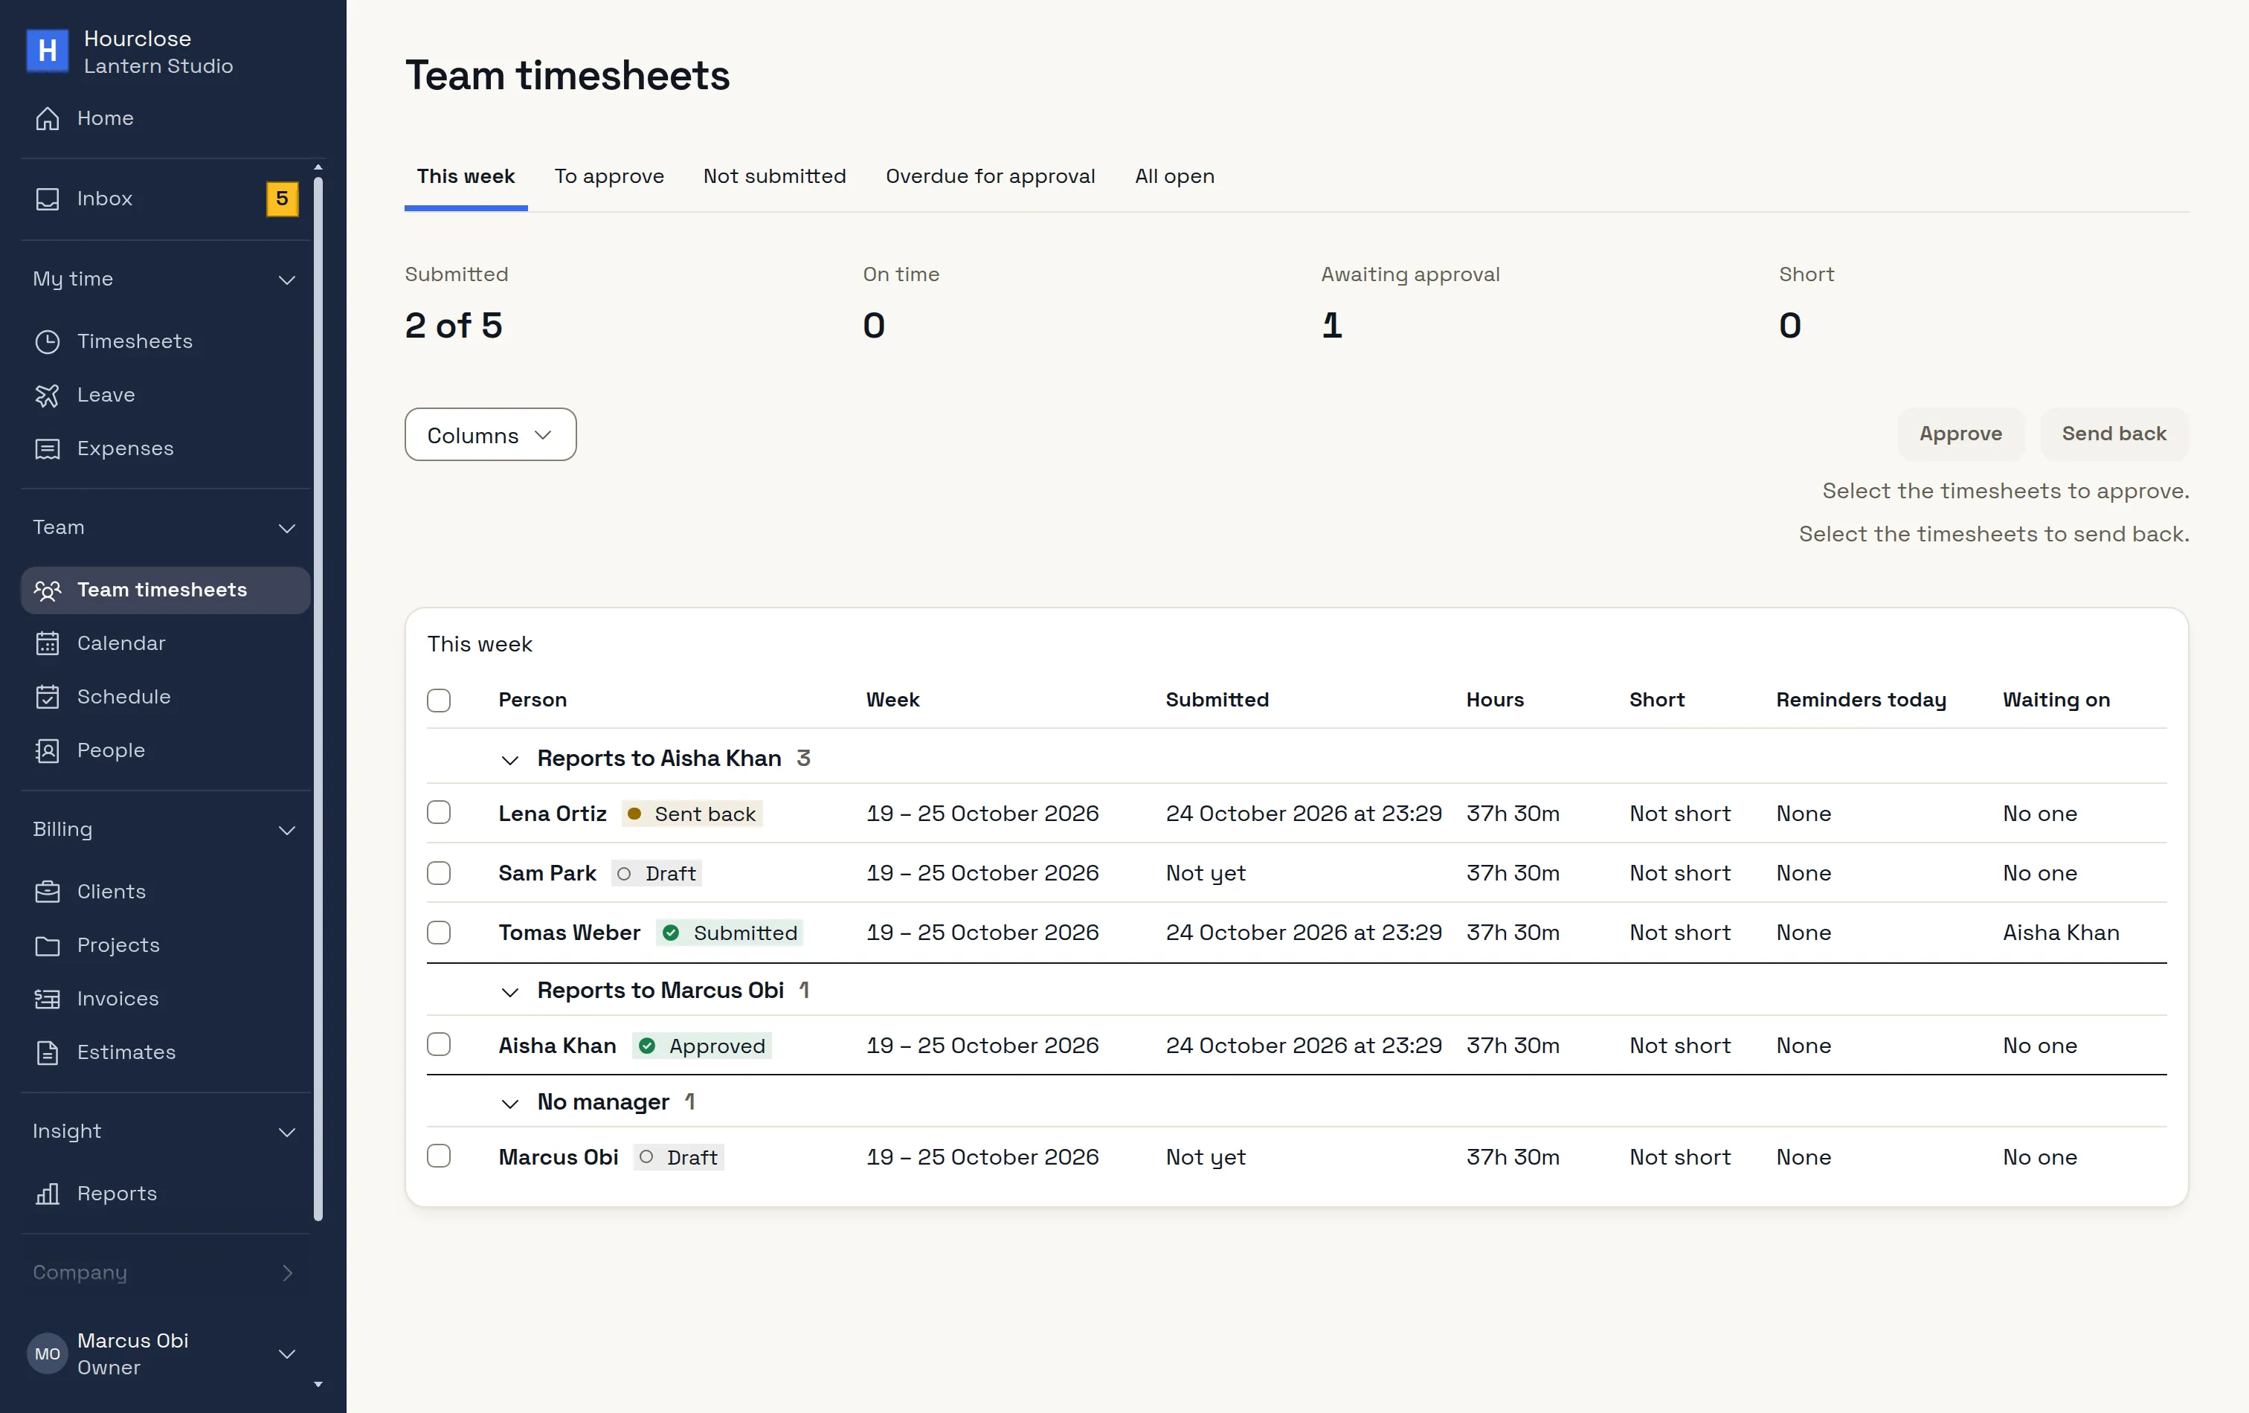Screen dimensions: 2249x1413
Task: Switch to the Not submitted tab
Action: 774,176
